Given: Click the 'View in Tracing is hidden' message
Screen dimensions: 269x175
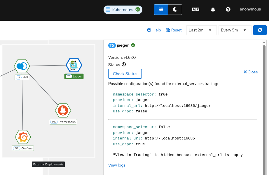Looking at the screenshot, I should coord(178,155).
